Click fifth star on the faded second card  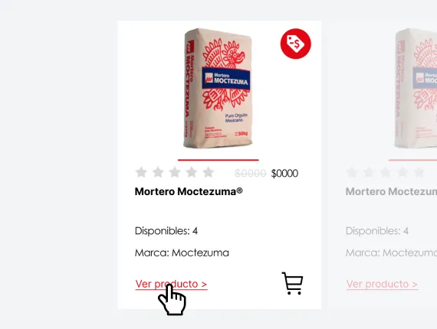(419, 172)
